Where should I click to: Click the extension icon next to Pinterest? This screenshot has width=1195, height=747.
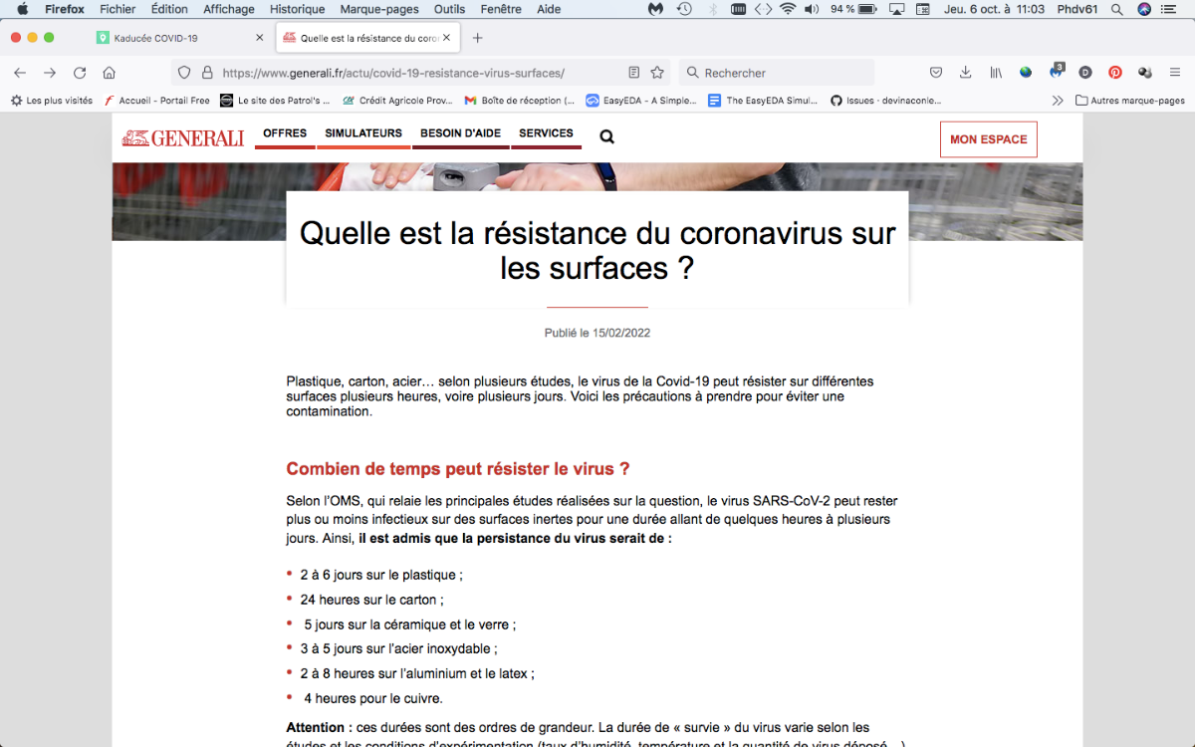pyautogui.click(x=1145, y=73)
